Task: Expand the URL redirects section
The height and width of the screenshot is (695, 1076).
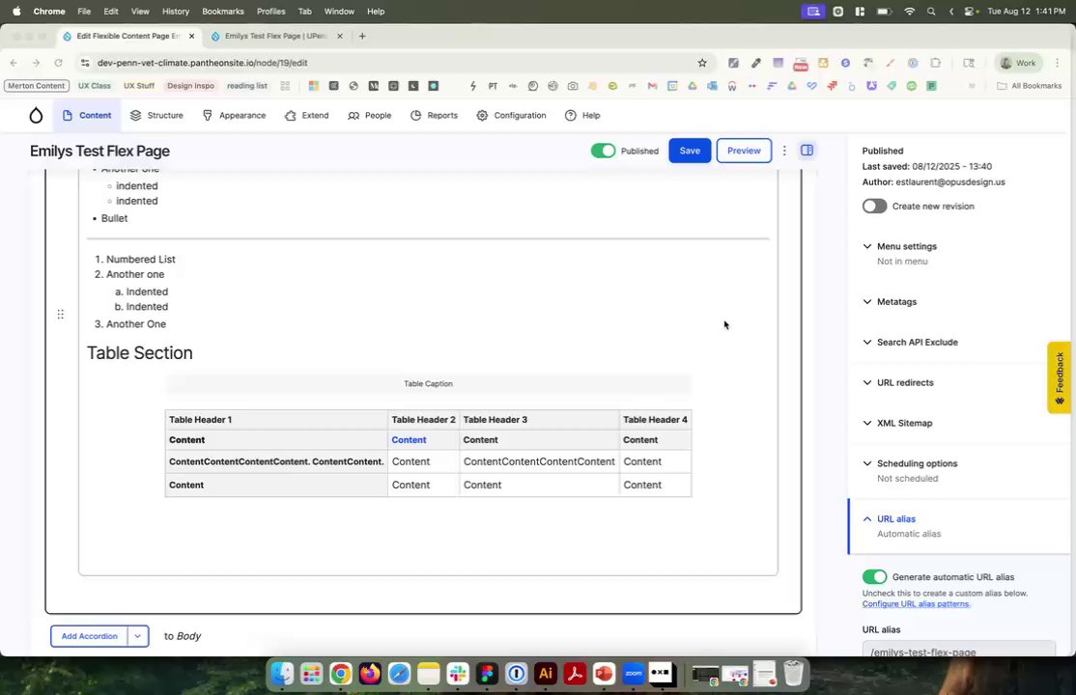Action: pos(959,383)
